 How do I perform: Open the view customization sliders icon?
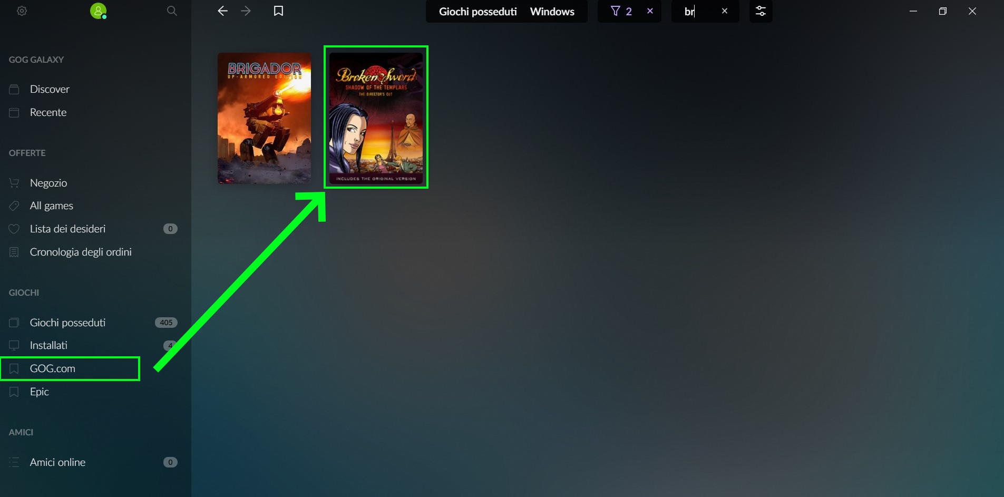[761, 11]
